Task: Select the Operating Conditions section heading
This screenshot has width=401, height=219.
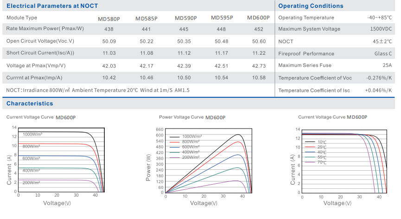Action: (311, 6)
